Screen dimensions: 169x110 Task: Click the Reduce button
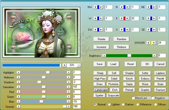[122, 47]
